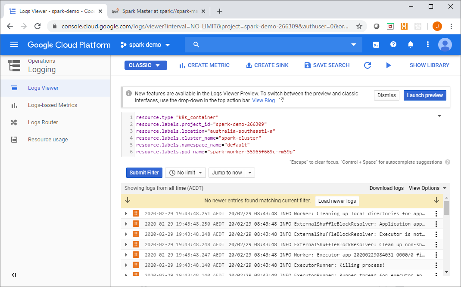
Task: Click the log list scroll-down arrow
Action: point(446,272)
